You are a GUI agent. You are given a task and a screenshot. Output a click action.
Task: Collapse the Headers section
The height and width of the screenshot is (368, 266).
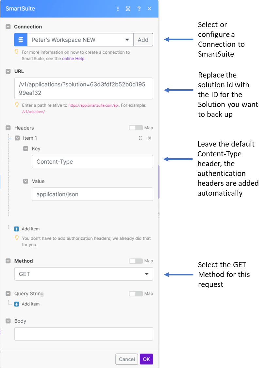[8, 128]
